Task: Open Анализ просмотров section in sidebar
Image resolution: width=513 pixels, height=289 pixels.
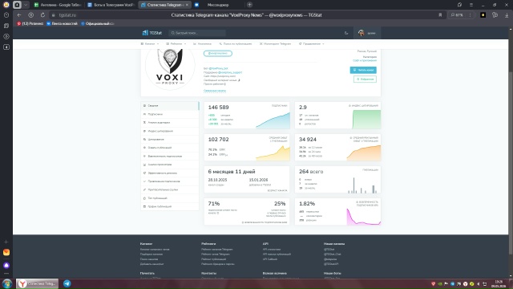Action: 170,165
